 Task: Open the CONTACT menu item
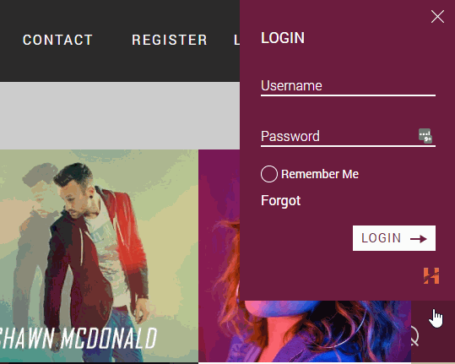(57, 40)
